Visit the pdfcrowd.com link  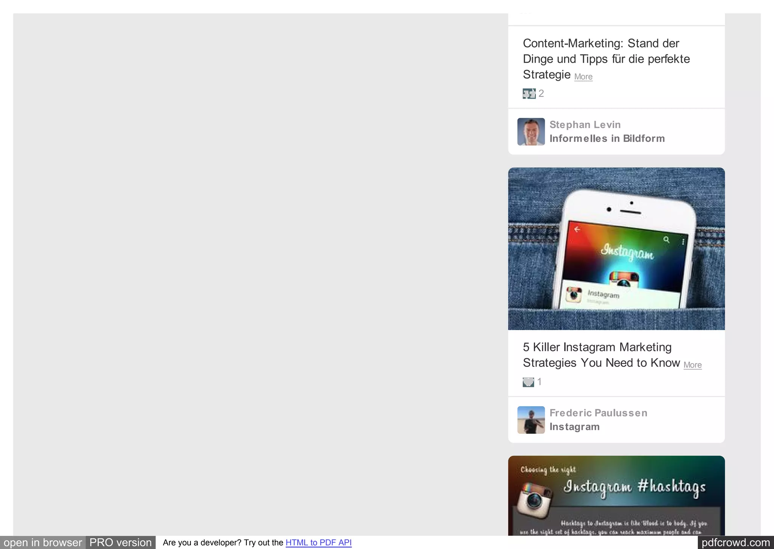[735, 543]
